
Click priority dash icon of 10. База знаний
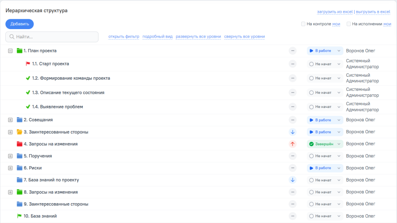coord(293,216)
